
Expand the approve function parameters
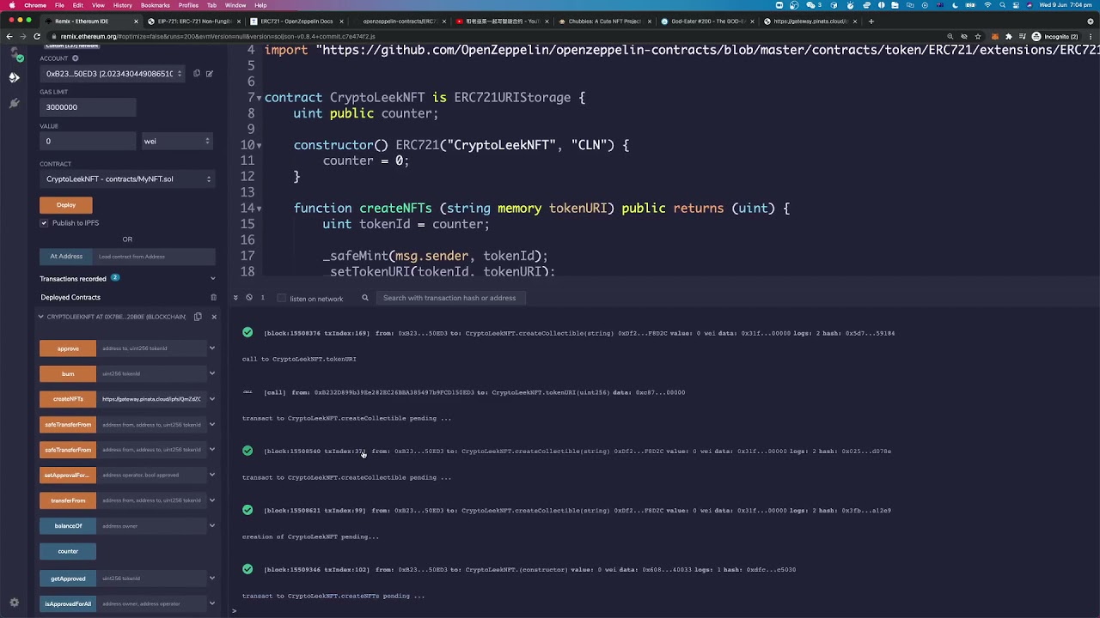(x=212, y=348)
